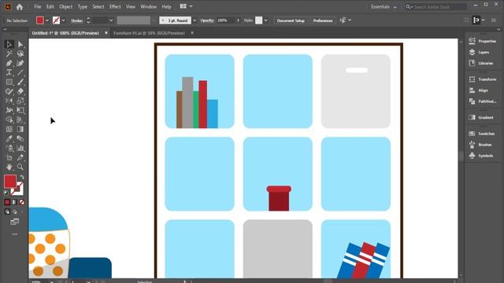
Task: Open the Essentials workspace switcher
Action: [384, 7]
